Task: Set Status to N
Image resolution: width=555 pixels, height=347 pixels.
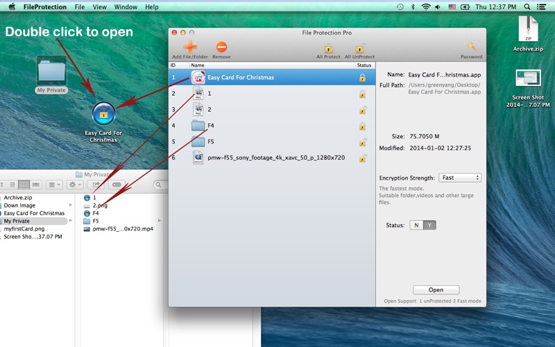Action: tap(416, 225)
